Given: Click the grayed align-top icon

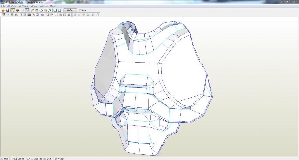Looking at the screenshot, I should point(84,15).
